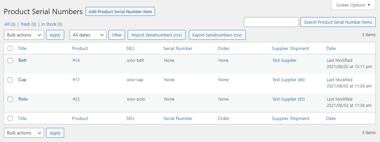Expand the Screen Options panel
Screen dimensions: 380x142
pos(353,5)
